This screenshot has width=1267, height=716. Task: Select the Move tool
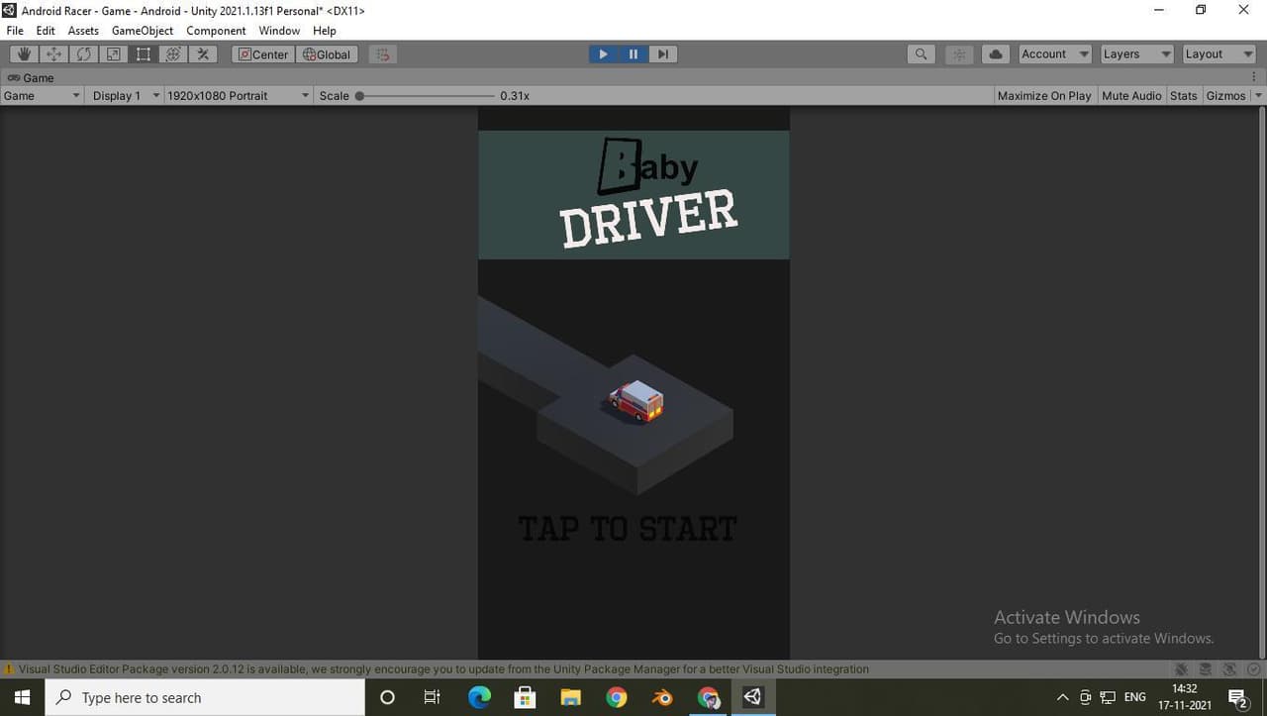click(x=53, y=54)
